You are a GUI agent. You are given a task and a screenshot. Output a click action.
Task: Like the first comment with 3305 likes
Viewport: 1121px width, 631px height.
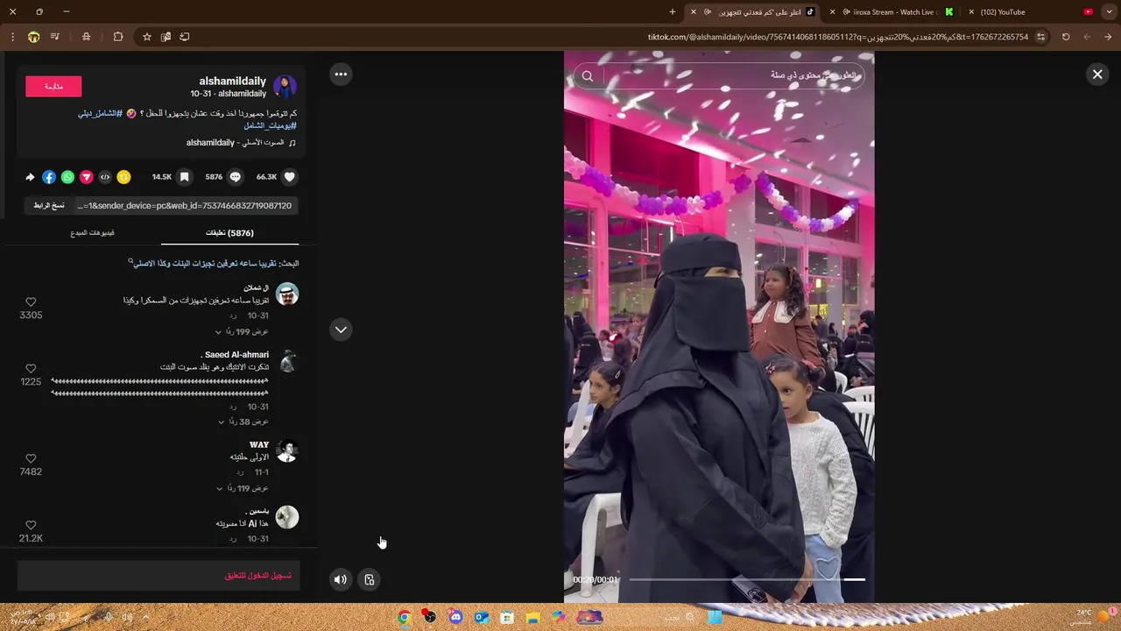click(x=31, y=302)
